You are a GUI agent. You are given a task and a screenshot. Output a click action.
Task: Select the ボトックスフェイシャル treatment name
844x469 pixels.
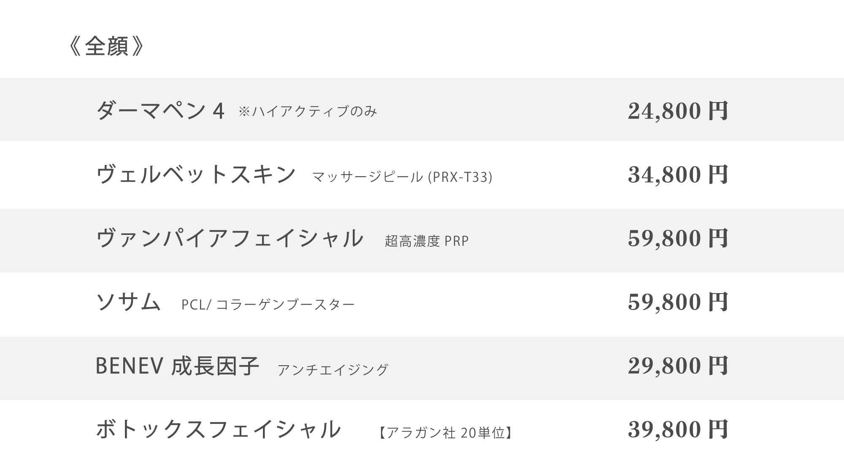pyautogui.click(x=219, y=429)
